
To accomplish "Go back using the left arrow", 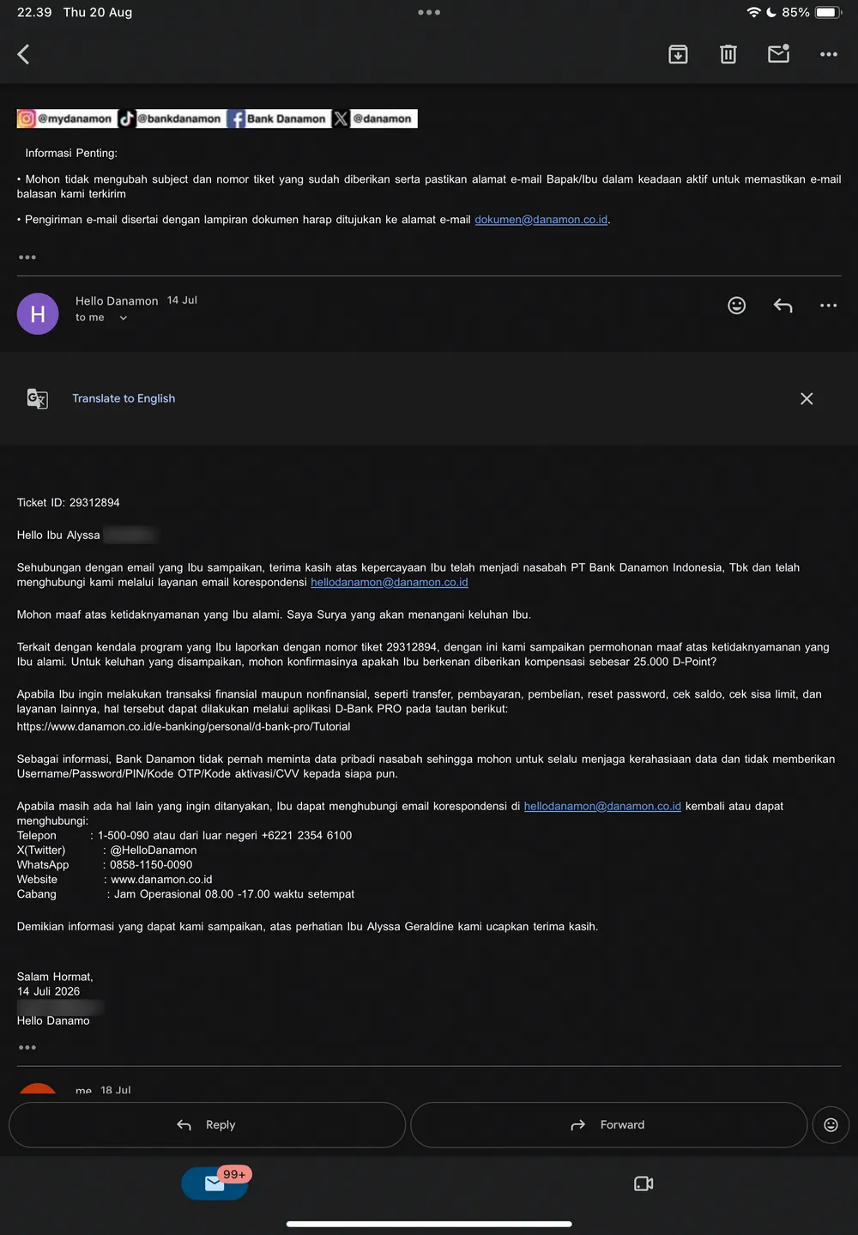I will click(23, 55).
